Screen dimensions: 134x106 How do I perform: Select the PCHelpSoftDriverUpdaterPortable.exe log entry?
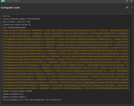point(66,82)
